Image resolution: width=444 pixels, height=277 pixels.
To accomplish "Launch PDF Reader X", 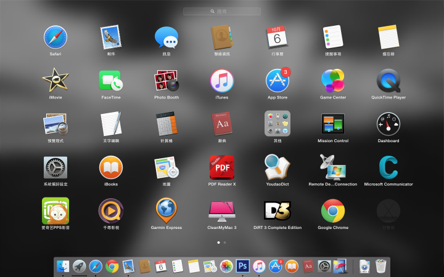I will point(222,167).
